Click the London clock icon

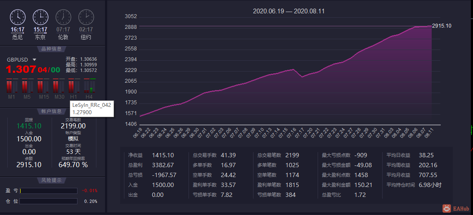pyautogui.click(x=63, y=17)
